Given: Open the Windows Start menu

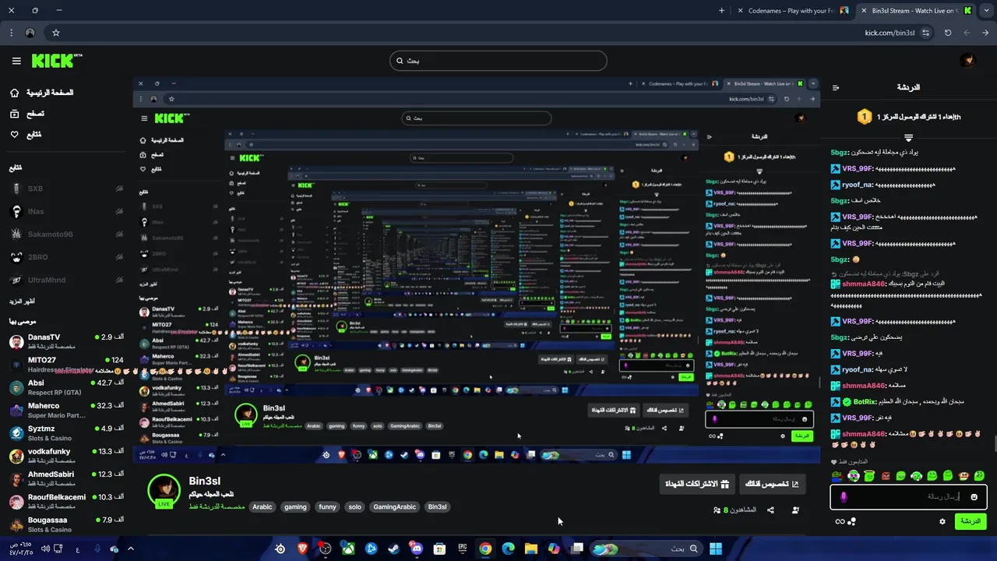Looking at the screenshot, I should [715, 549].
